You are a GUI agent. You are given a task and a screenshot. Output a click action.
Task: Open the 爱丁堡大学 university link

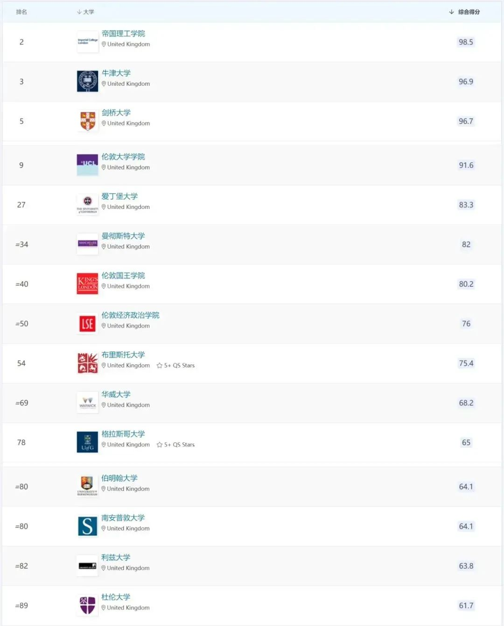119,196
